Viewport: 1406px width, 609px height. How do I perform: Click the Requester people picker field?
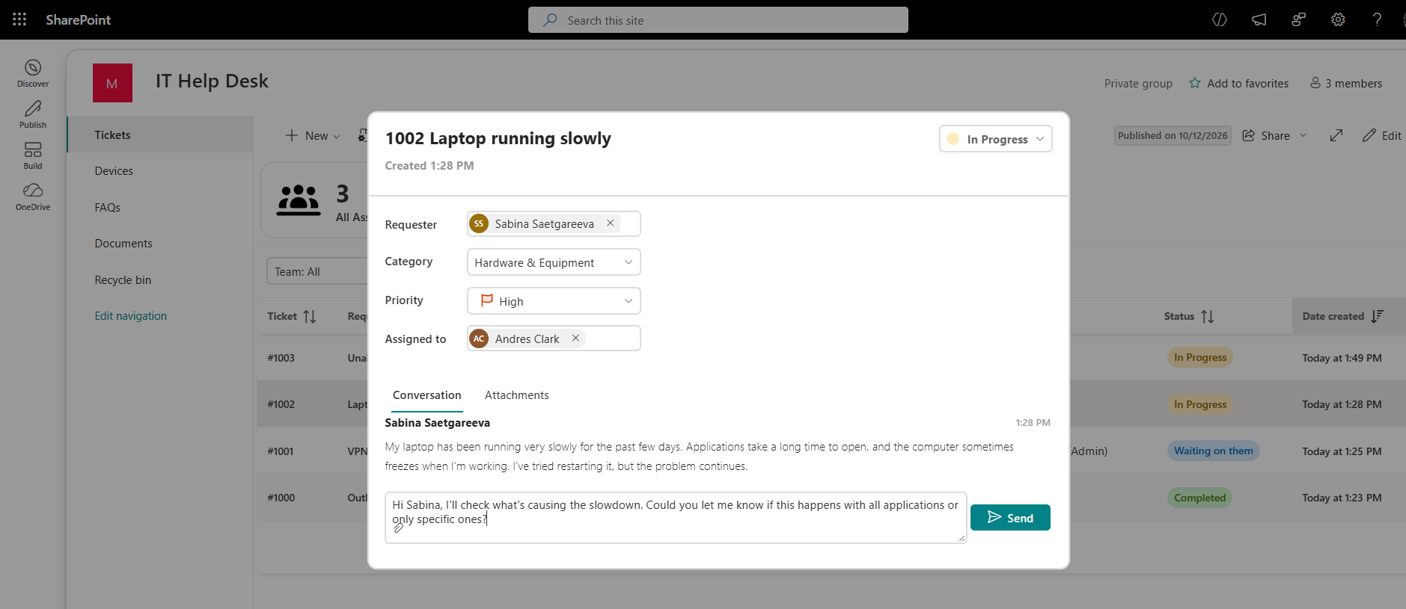[554, 223]
